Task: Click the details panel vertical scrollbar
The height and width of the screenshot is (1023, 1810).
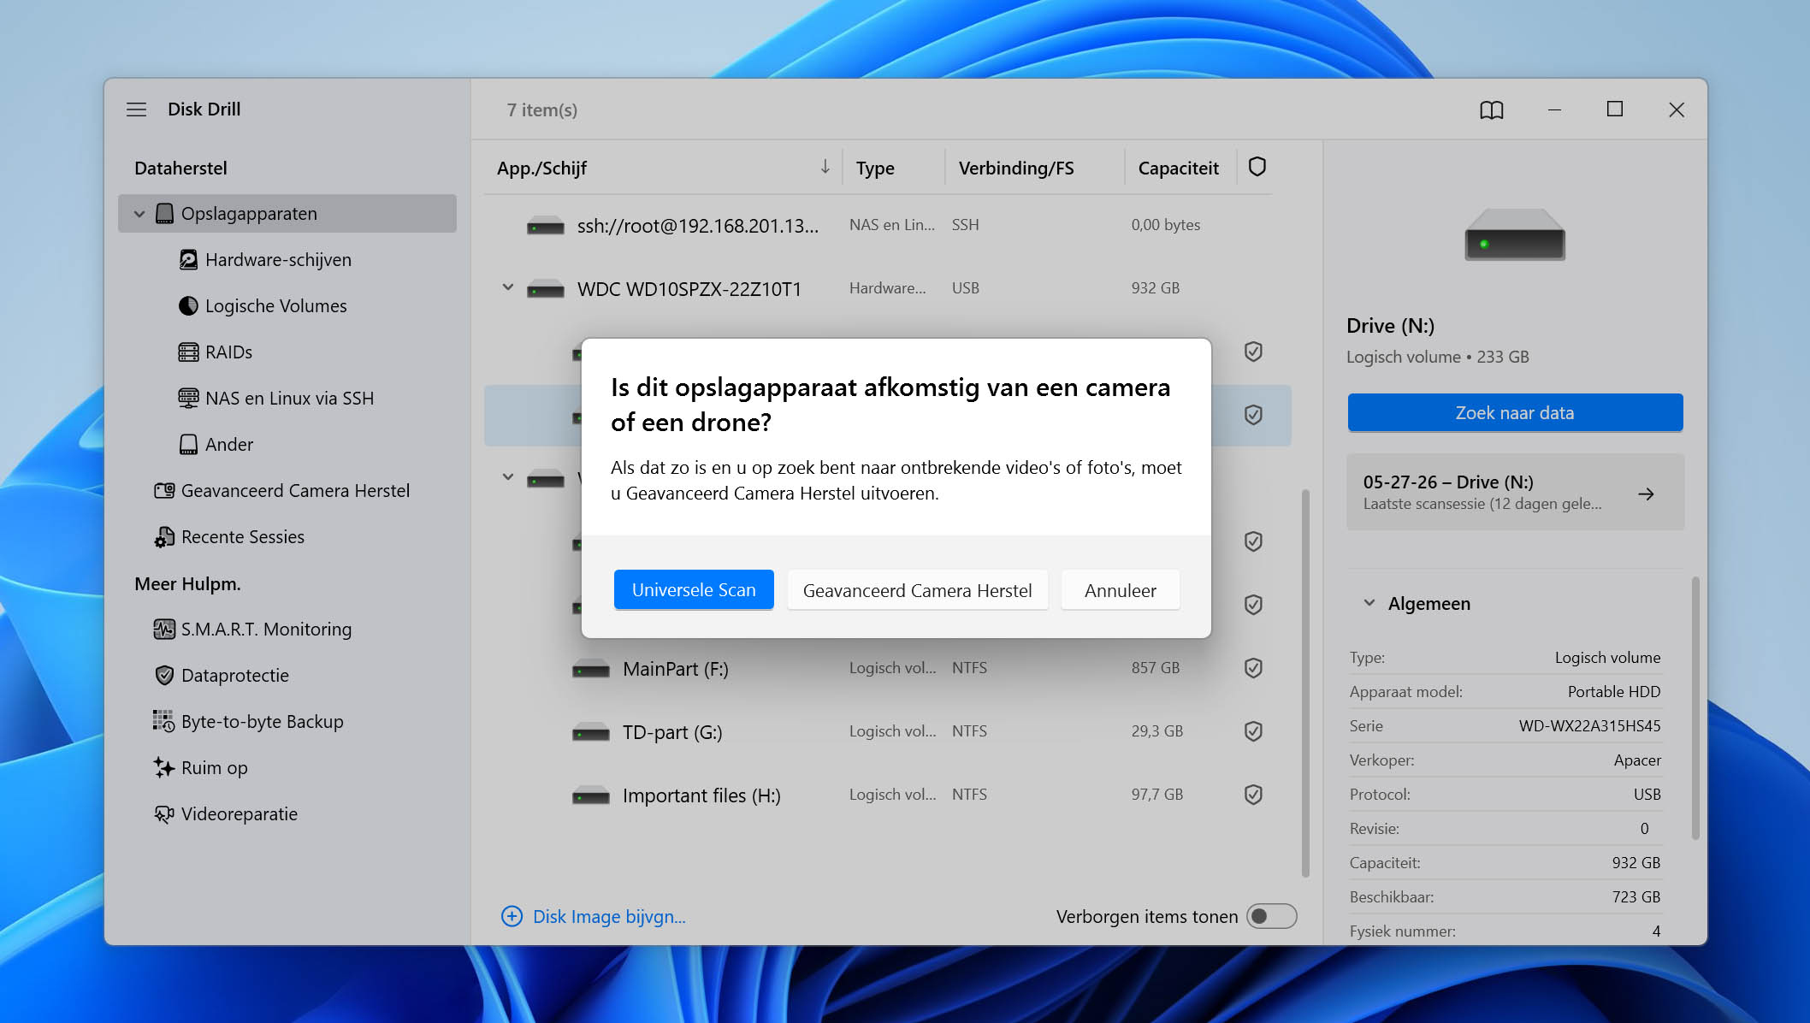Action: (x=1695, y=708)
